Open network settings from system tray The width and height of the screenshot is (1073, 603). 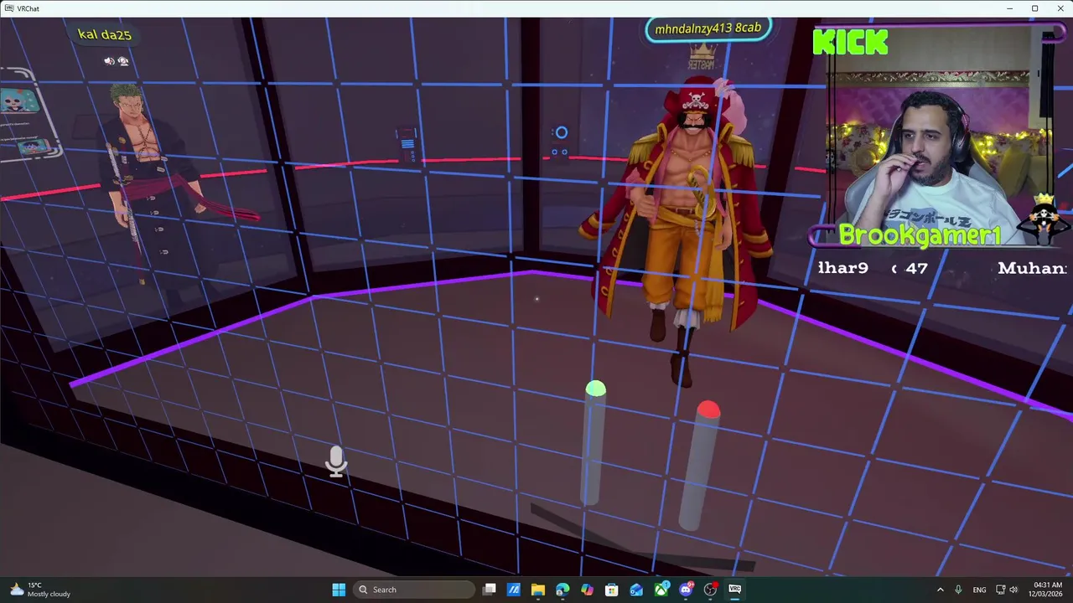click(x=1000, y=590)
